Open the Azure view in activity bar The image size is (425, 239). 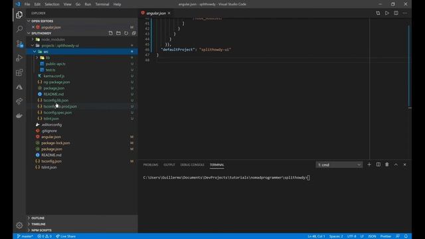tap(19, 87)
